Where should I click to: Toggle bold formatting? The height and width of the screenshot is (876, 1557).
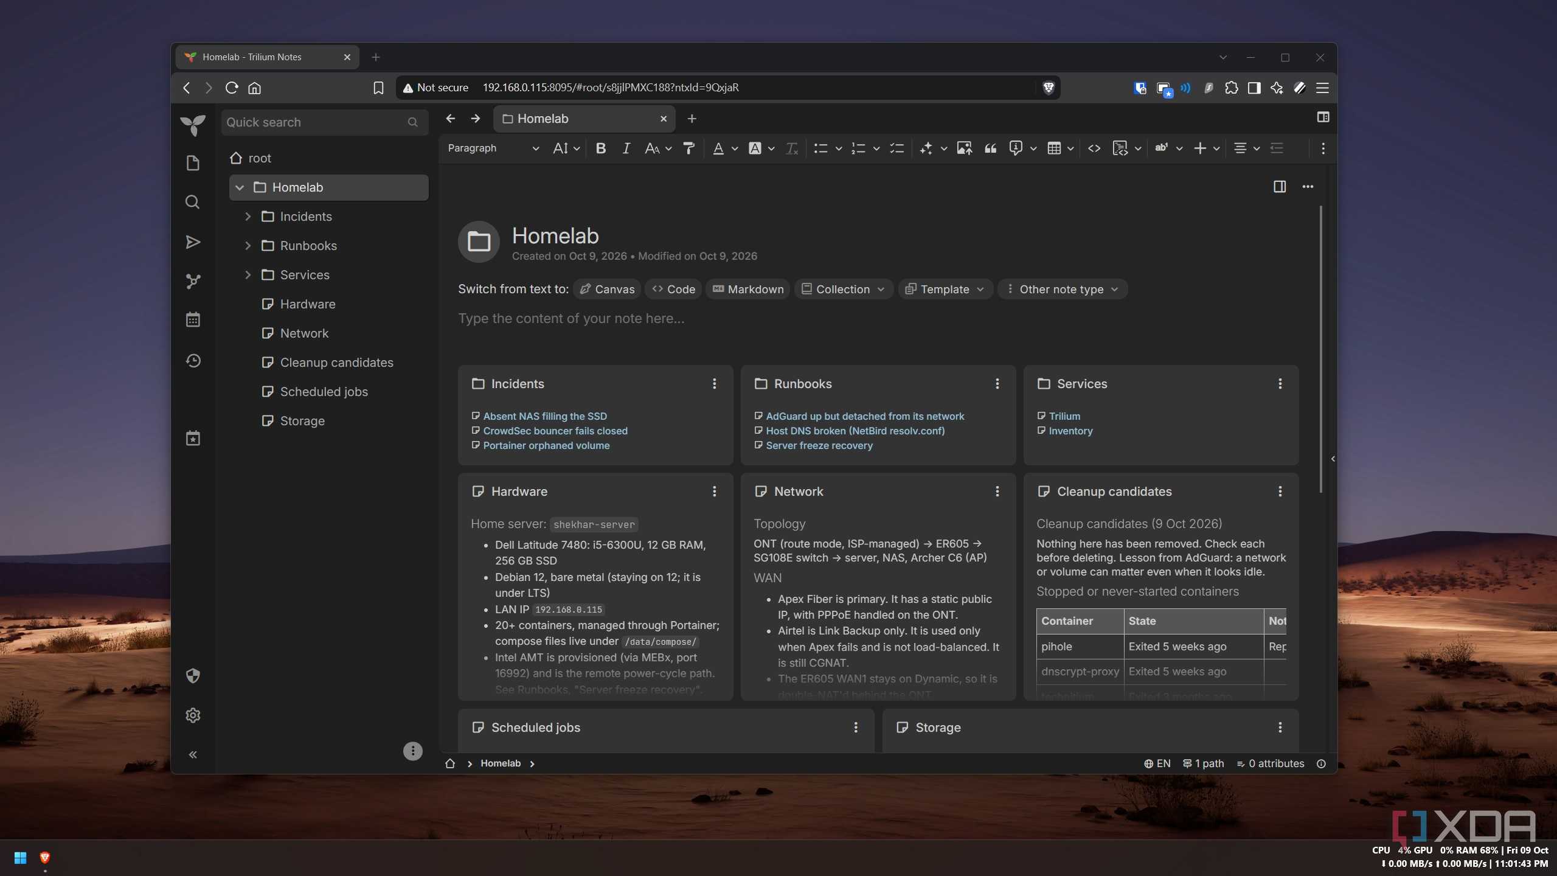(x=601, y=148)
